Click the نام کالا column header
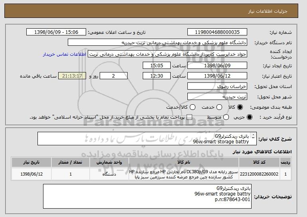This screenshot has height=217, width=307. [184, 162]
